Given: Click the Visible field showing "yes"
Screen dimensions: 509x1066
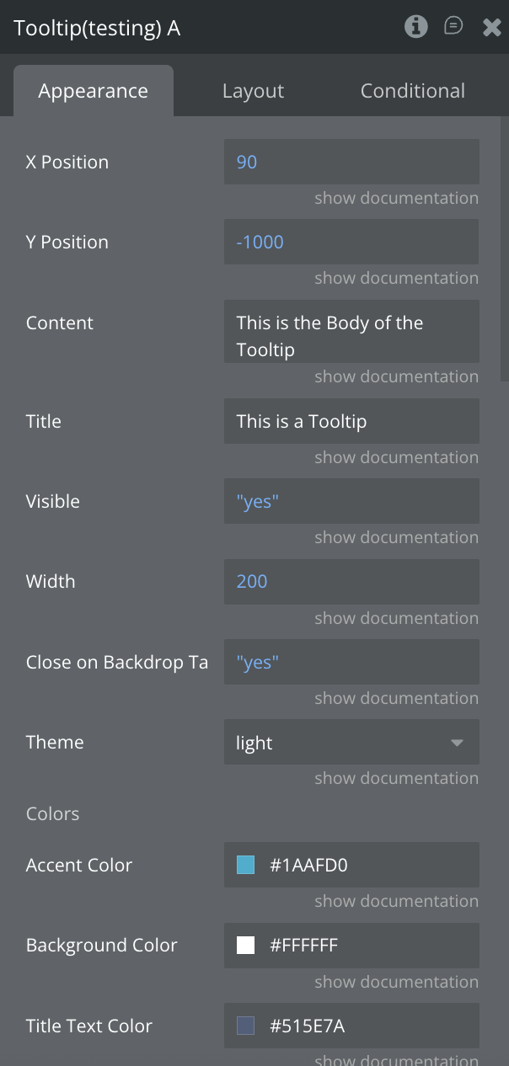Looking at the screenshot, I should (x=351, y=502).
